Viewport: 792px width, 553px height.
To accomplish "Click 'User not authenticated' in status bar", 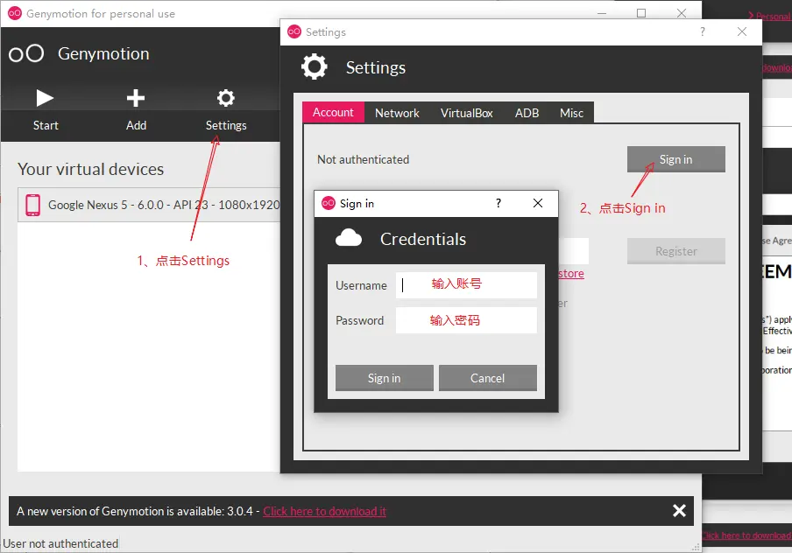I will [60, 543].
